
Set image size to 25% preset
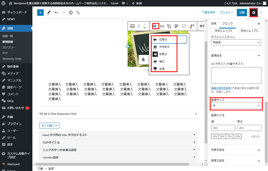click(x=215, y=136)
